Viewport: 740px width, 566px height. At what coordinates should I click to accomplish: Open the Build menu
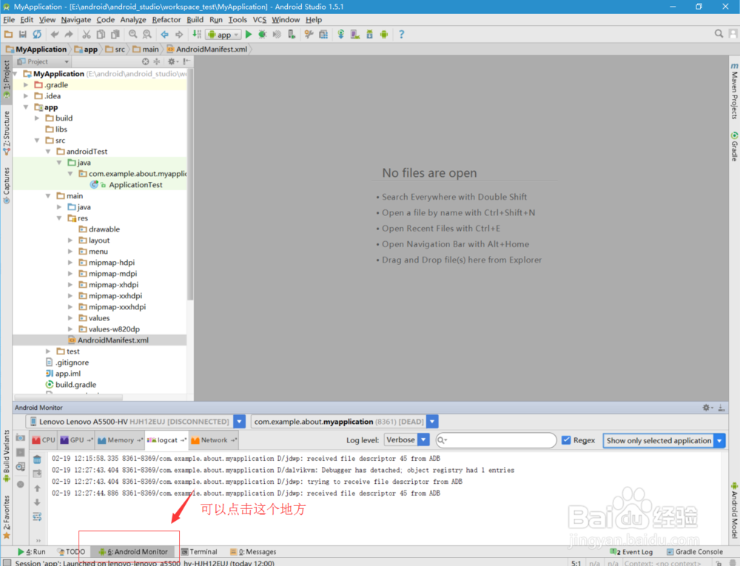(x=195, y=20)
